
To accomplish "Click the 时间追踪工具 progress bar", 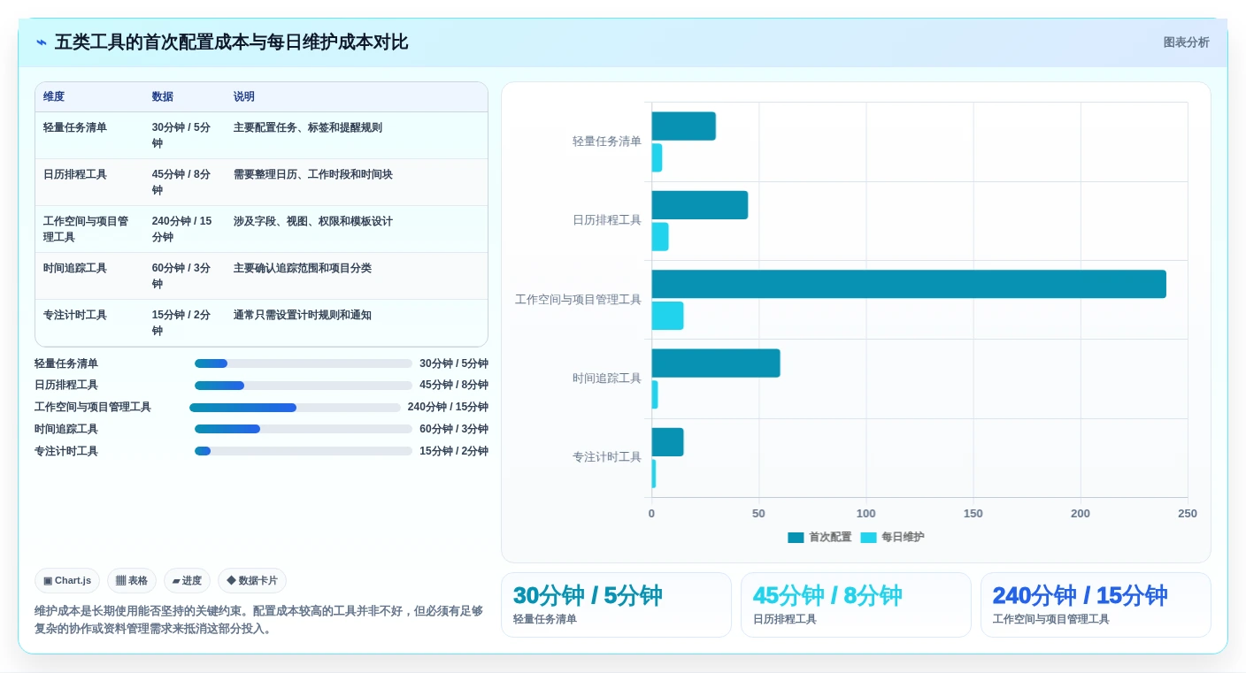I will pyautogui.click(x=304, y=429).
